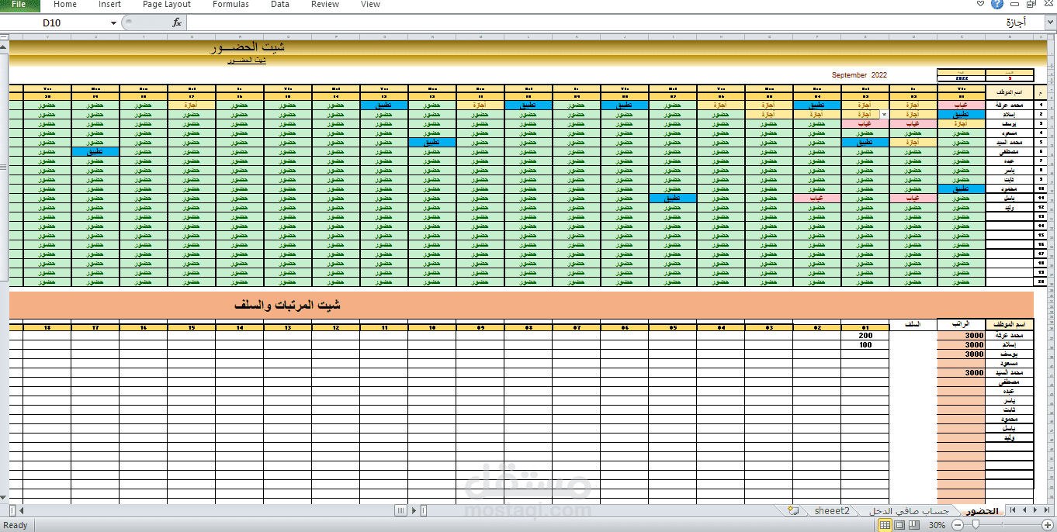Select محمد عرفة name in attendance table

pyautogui.click(x=1010, y=105)
